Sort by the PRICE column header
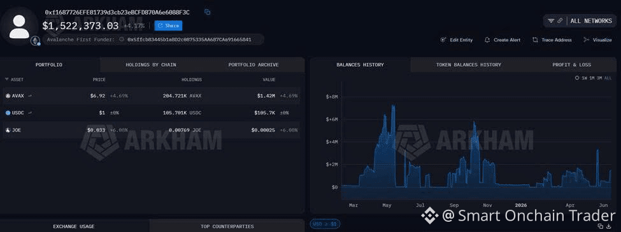The width and height of the screenshot is (621, 232). tap(99, 79)
